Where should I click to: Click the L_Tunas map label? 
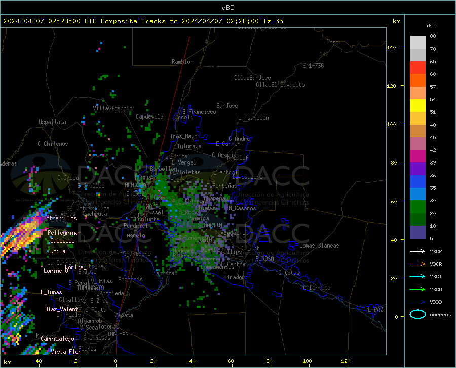coord(51,292)
